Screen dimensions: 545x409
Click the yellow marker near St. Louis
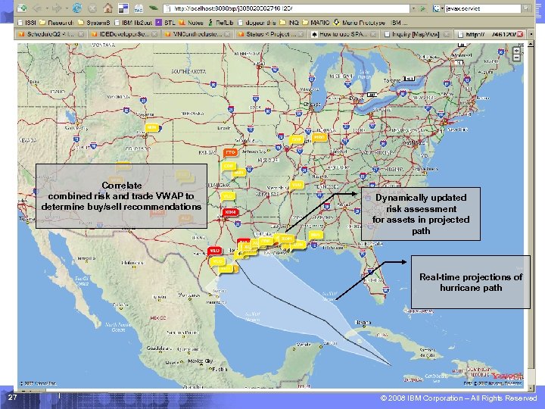click(x=296, y=139)
